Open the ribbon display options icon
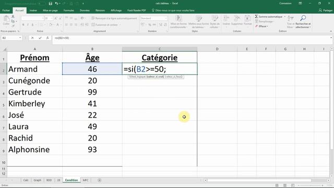The height and width of the screenshot is (188, 334). click(x=300, y=4)
